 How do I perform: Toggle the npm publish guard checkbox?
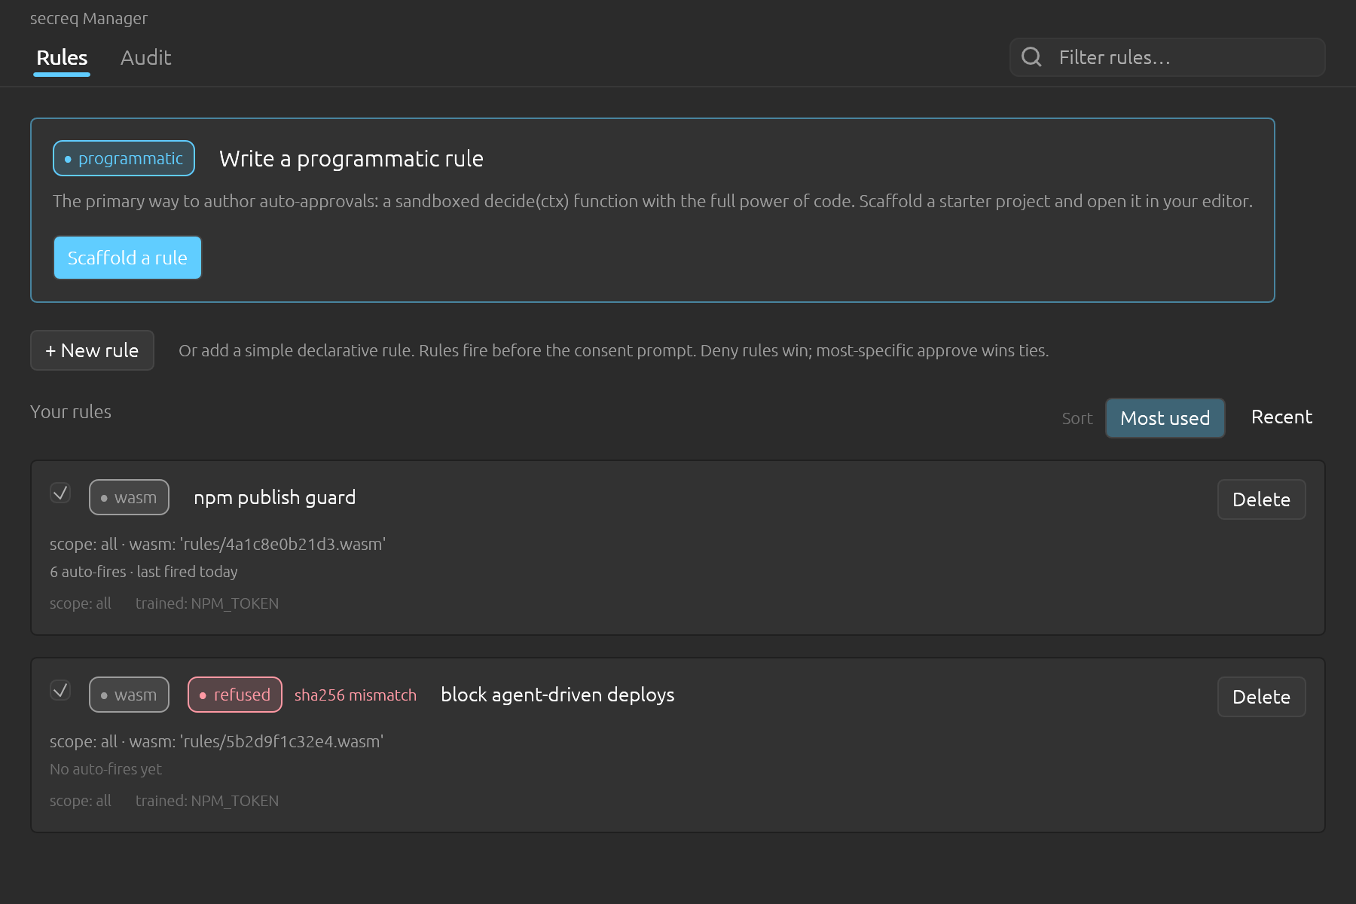click(60, 493)
